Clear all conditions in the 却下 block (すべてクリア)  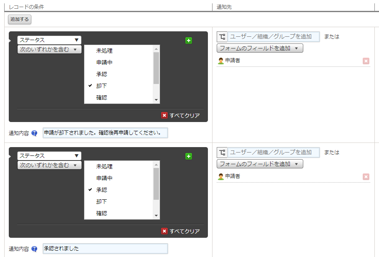181,115
